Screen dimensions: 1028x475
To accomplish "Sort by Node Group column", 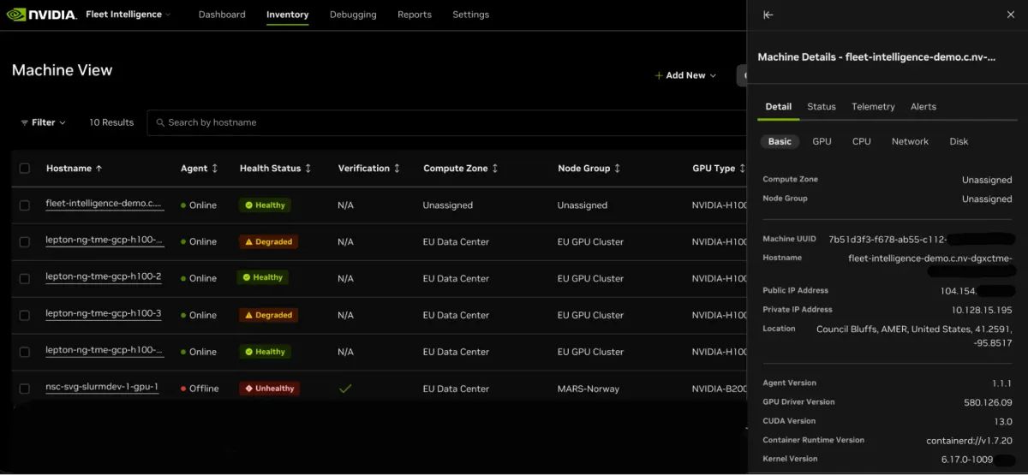I will point(589,169).
